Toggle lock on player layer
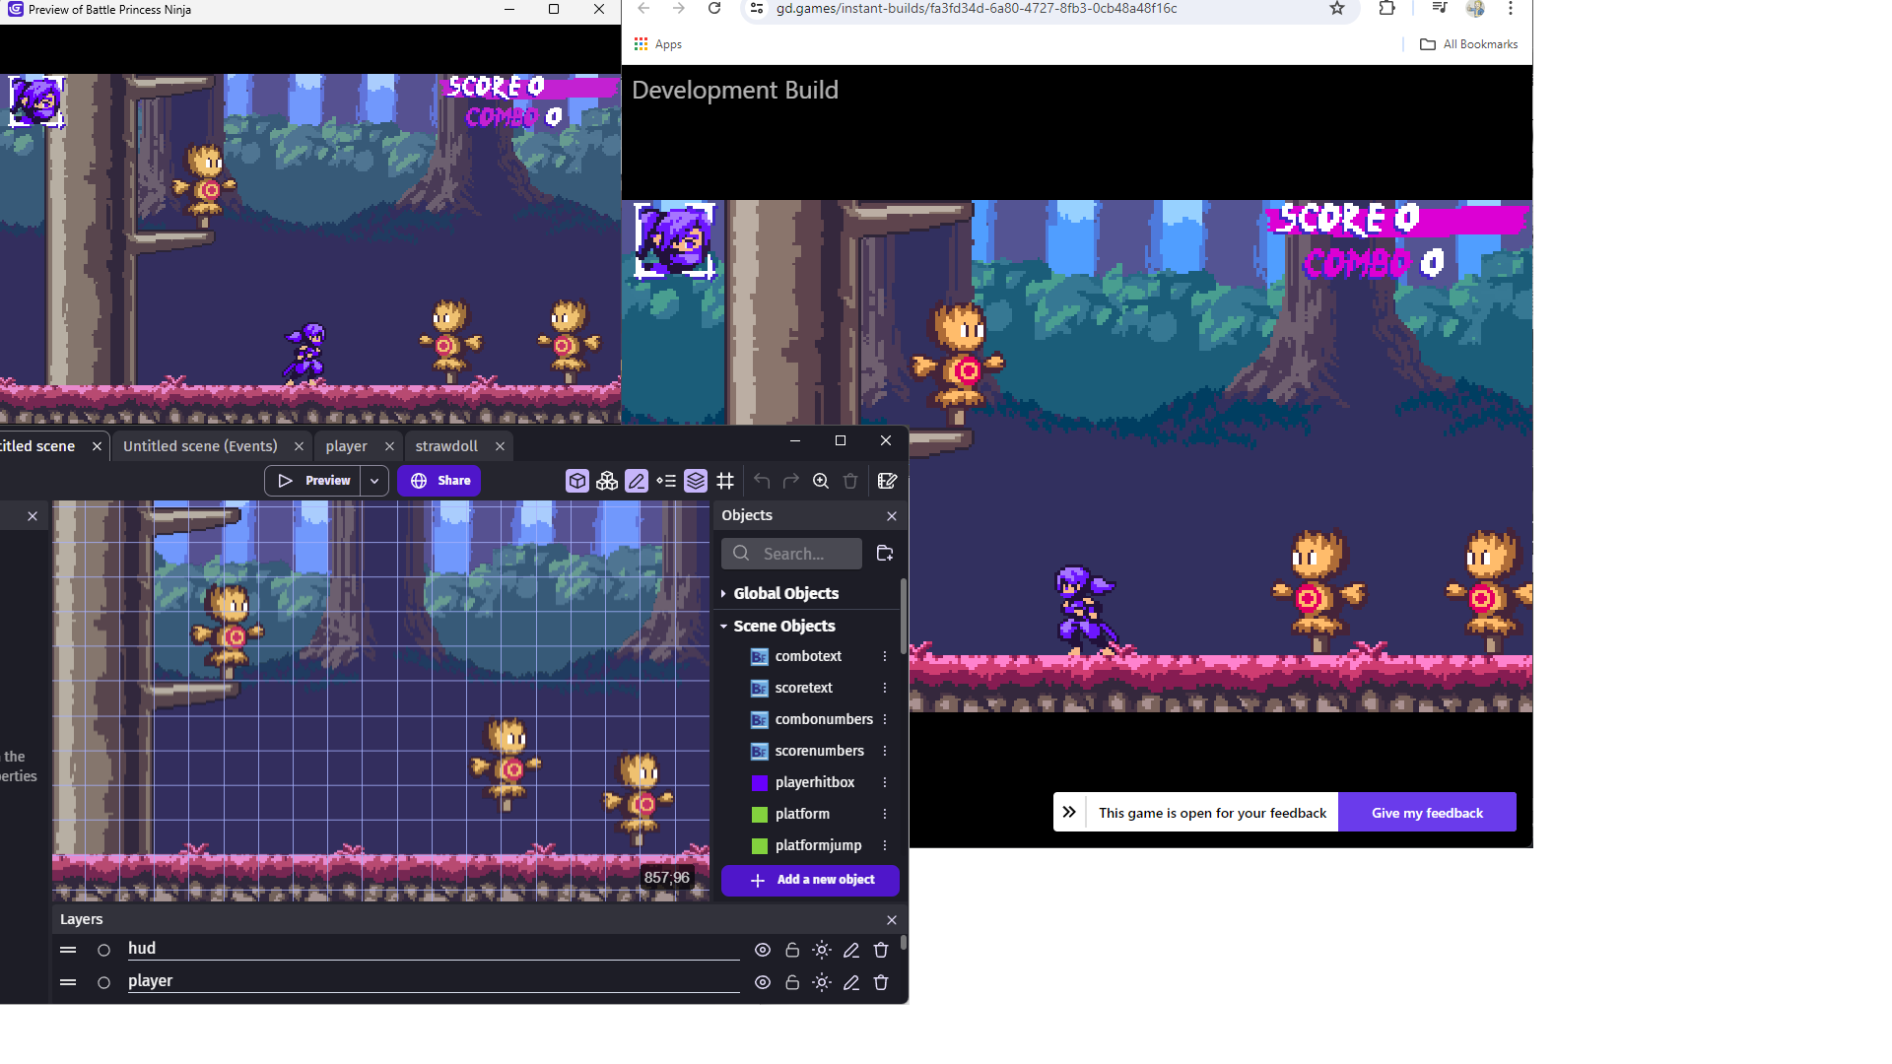 point(792,982)
